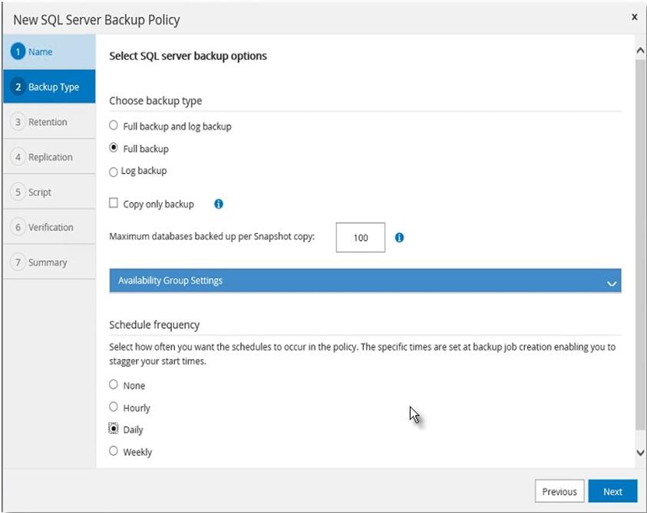Select the Full backup and log backup option
Screen dimensions: 647x513
point(114,125)
